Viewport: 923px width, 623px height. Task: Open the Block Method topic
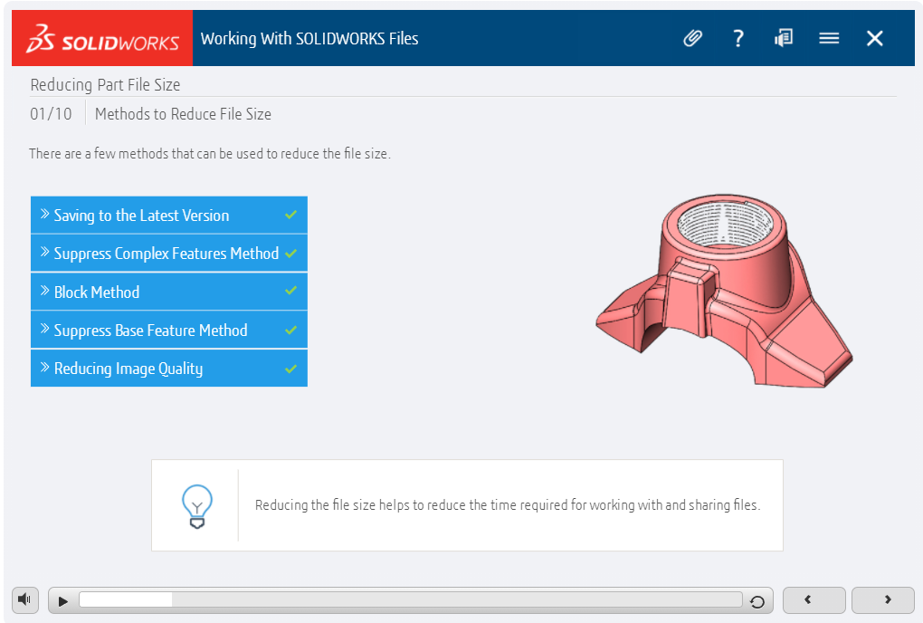point(169,292)
